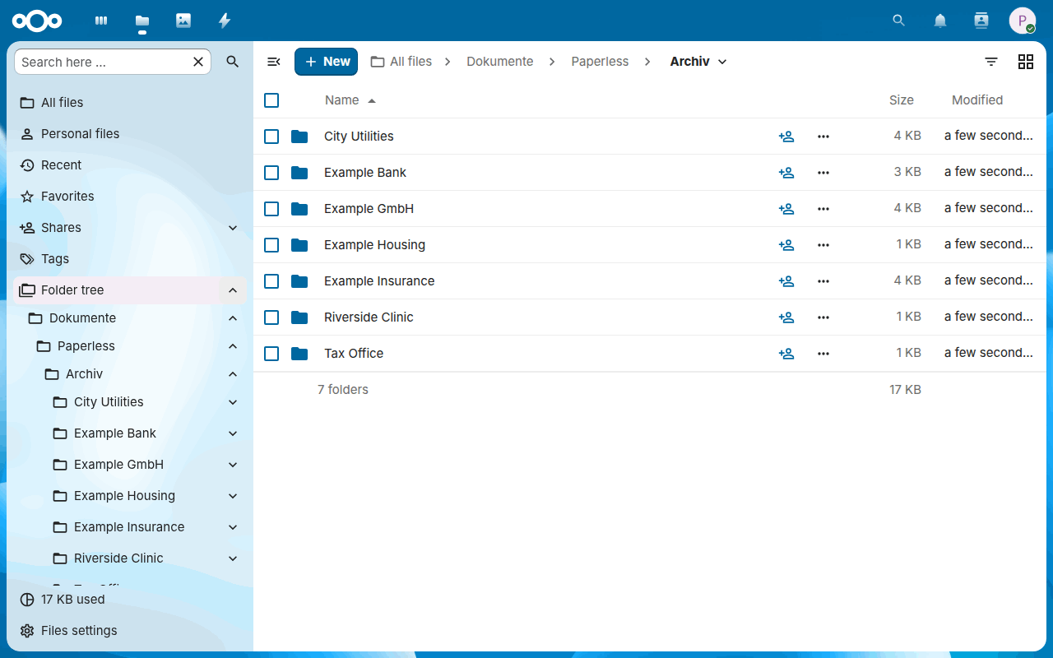Switch to grid view
Screen dimensions: 1053x658
pos(1026,62)
